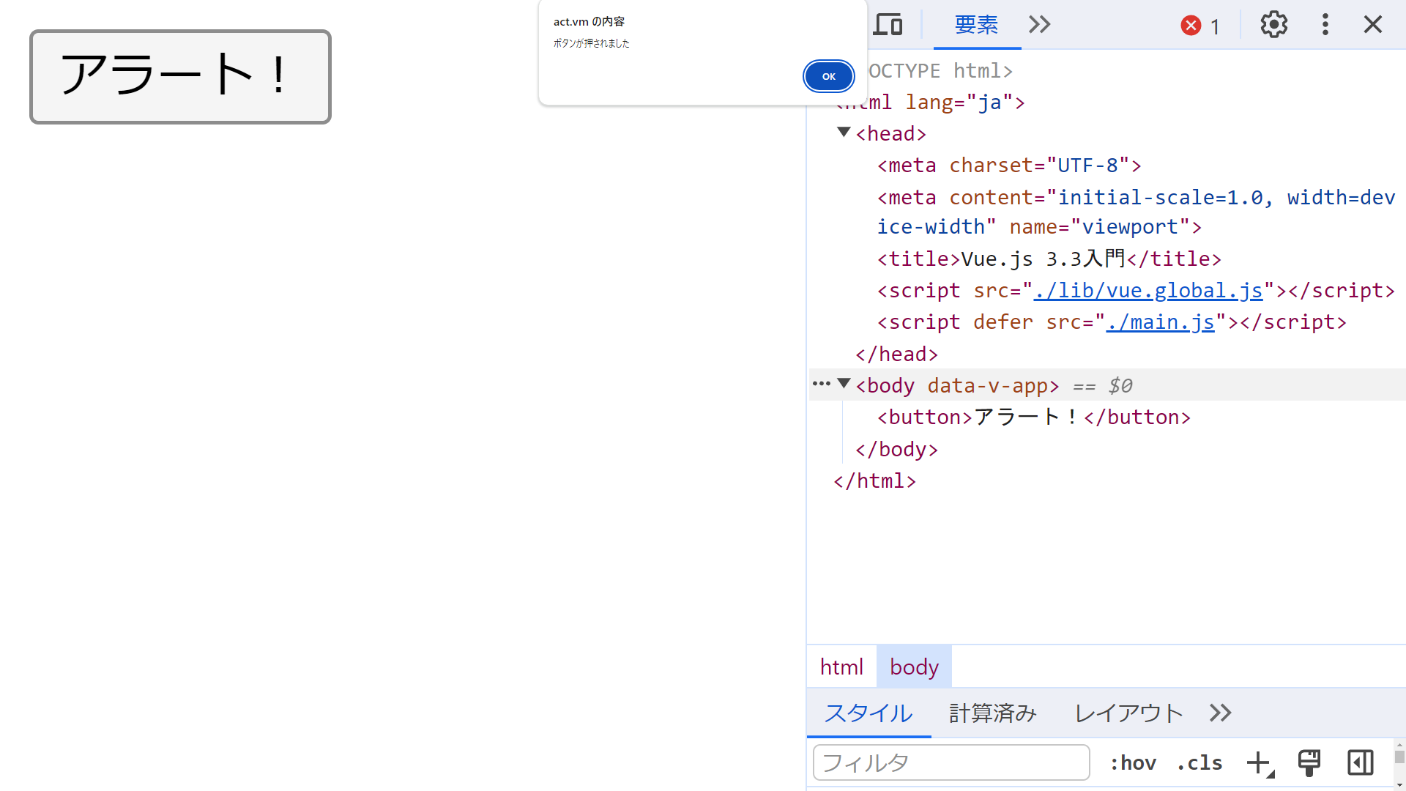
Task: Switch to the レイアウト tab
Action: click(x=1128, y=713)
